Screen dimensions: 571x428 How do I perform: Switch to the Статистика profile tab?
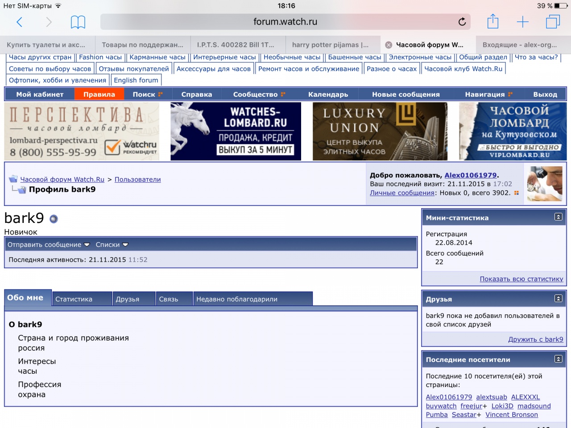pos(74,299)
